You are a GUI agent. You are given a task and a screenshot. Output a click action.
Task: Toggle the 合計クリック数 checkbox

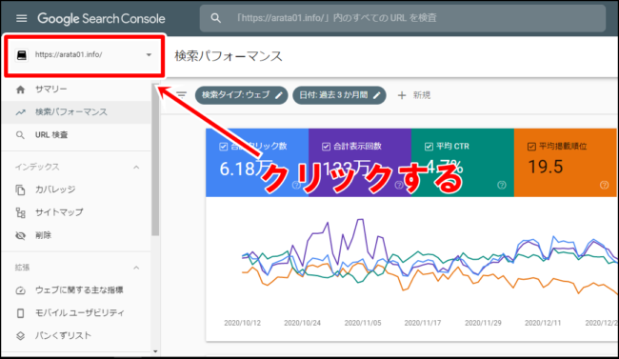224,147
